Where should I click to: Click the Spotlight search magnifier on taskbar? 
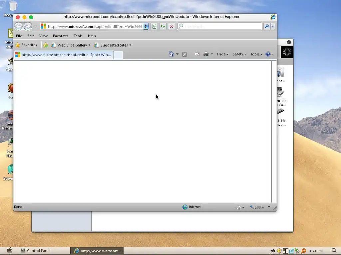click(334, 251)
